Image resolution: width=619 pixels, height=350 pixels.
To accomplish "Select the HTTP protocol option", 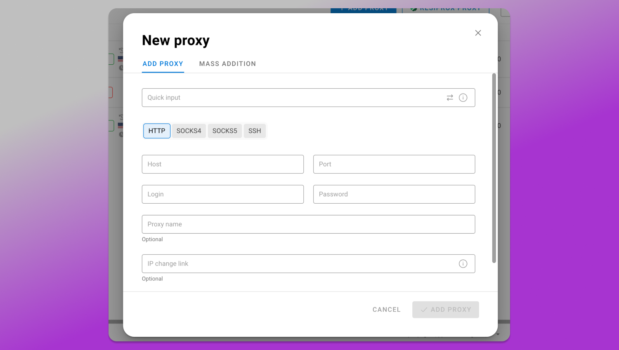I will tap(157, 131).
